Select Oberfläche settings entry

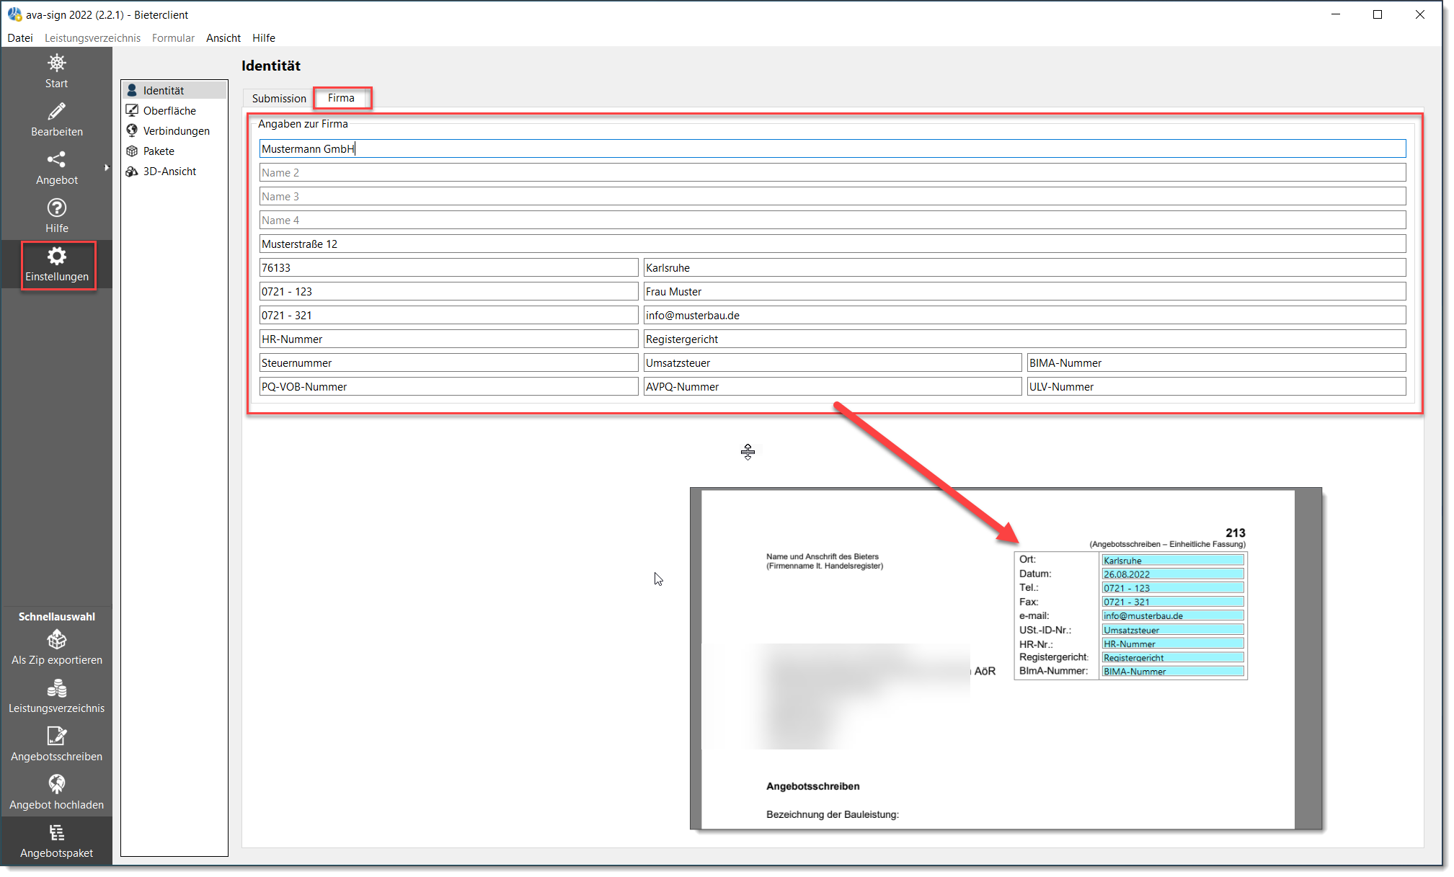coord(174,110)
